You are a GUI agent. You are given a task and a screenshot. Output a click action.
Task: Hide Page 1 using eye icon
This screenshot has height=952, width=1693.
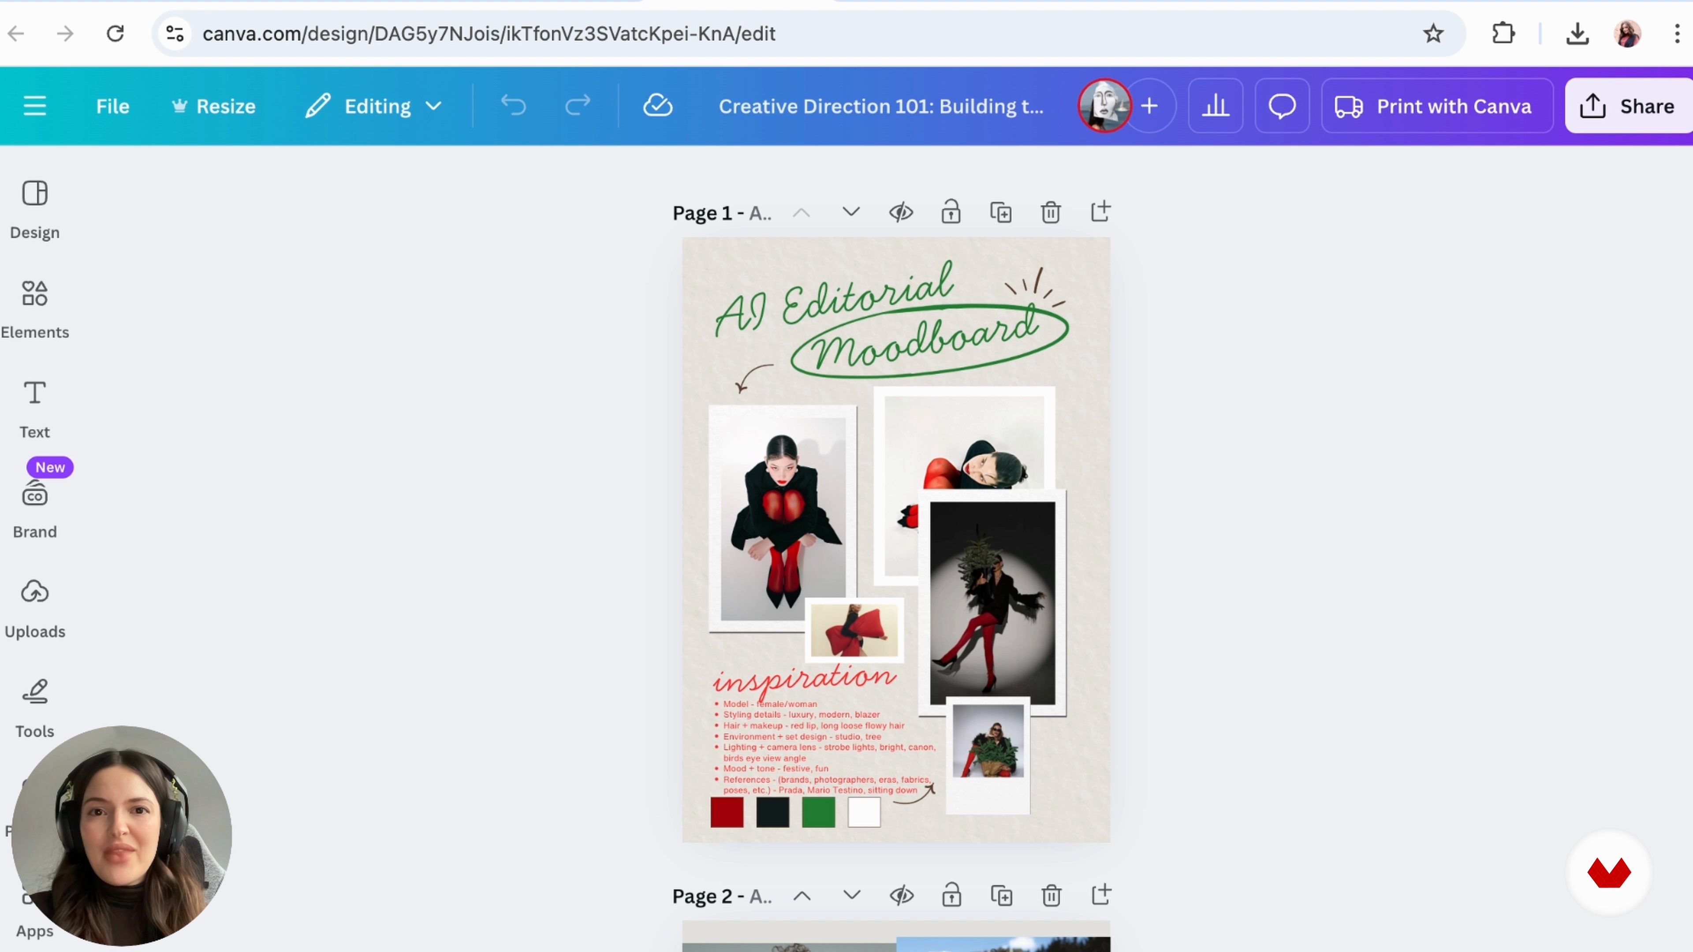click(x=901, y=212)
